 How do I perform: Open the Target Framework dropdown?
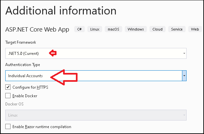96,53
